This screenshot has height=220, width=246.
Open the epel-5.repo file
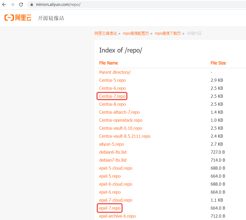tap(110, 176)
